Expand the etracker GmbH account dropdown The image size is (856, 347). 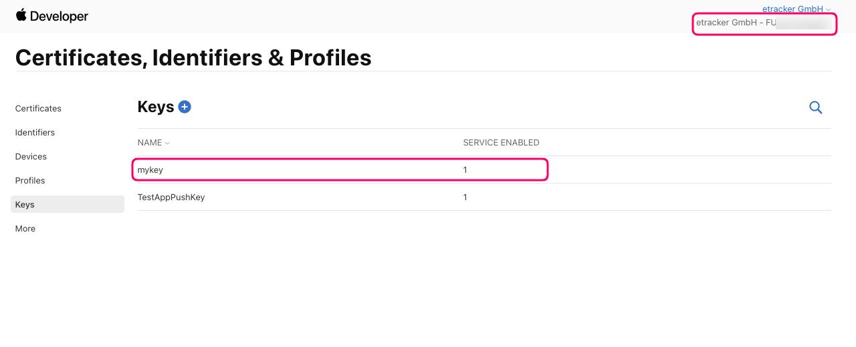pyautogui.click(x=796, y=9)
